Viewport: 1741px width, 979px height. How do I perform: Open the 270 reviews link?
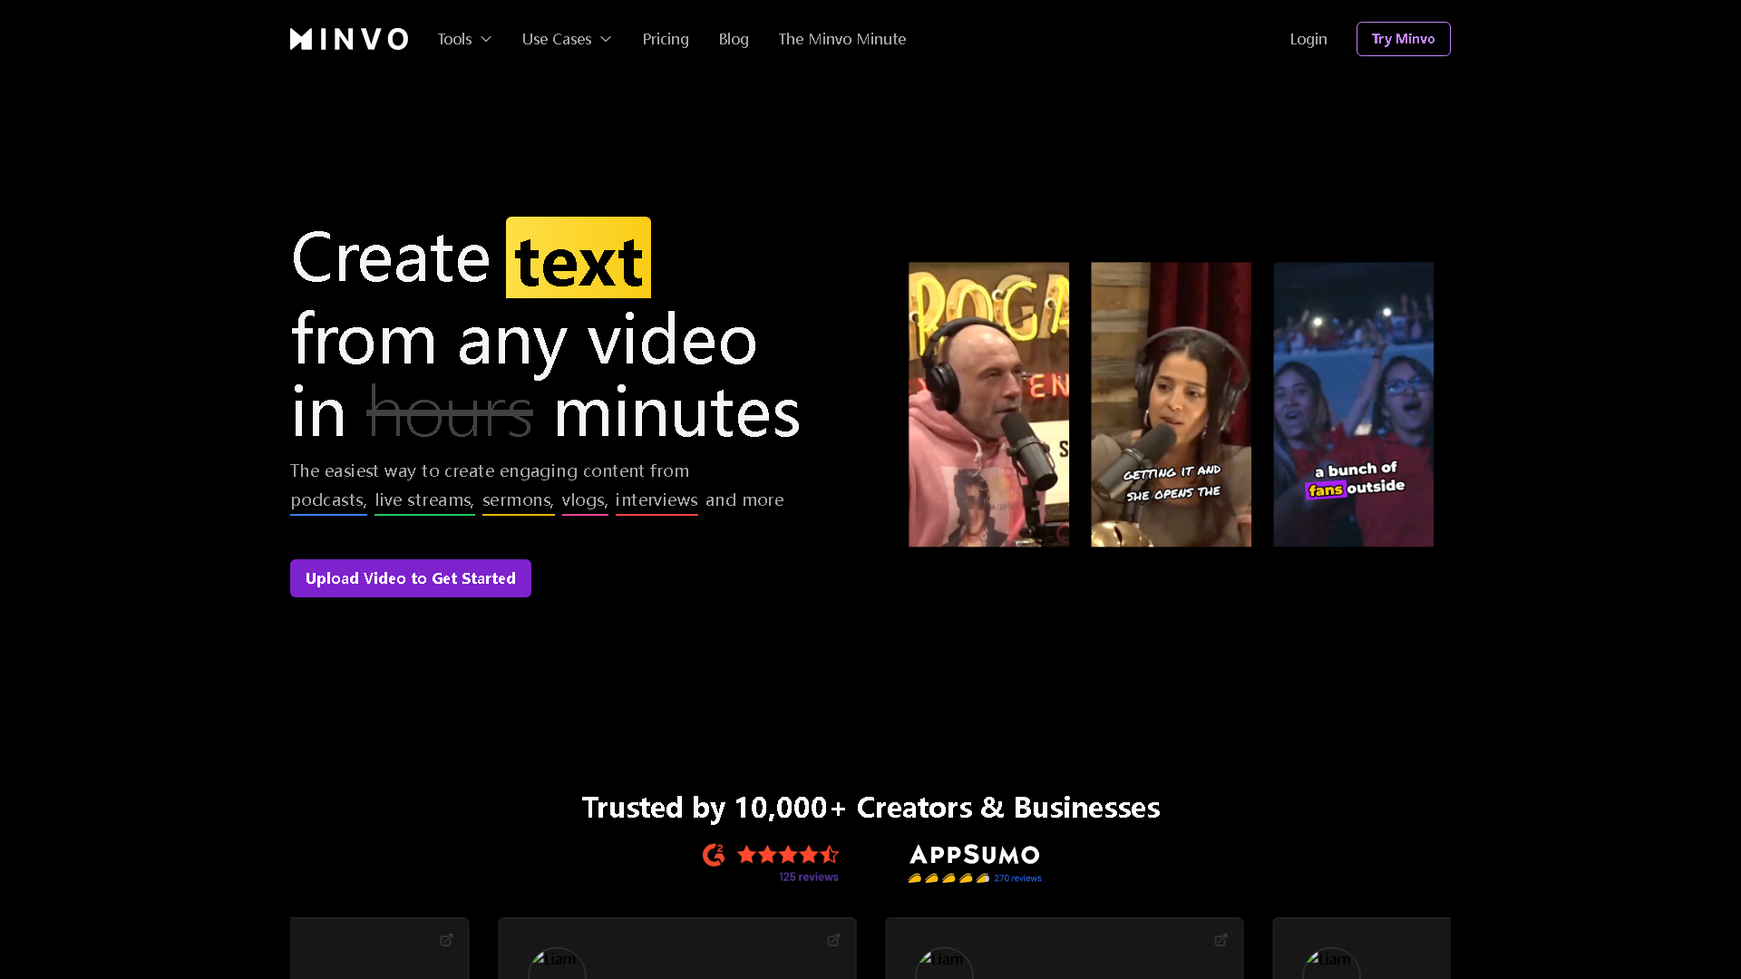(x=1017, y=878)
